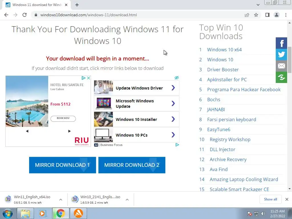Bookmark this page with the star
292x219 pixels.
256,15
